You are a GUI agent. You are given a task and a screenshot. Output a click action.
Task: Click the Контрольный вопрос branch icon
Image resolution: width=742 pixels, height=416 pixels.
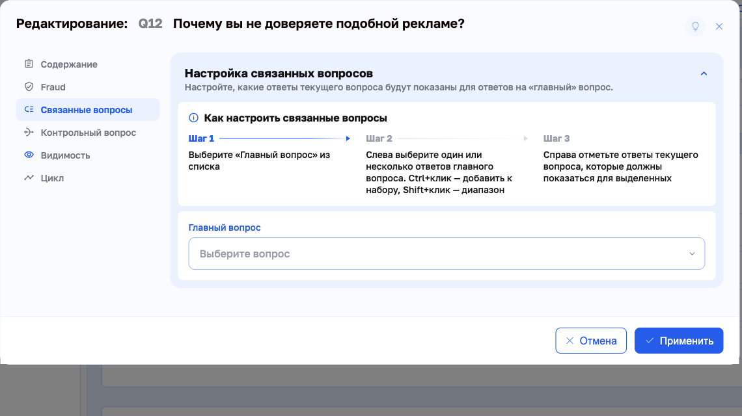coord(29,132)
